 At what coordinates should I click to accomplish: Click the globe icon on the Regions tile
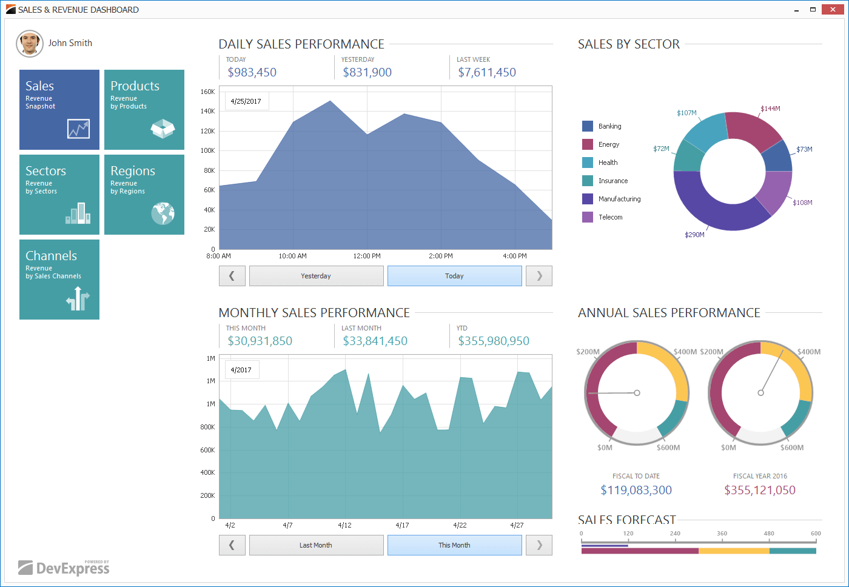[x=163, y=213]
